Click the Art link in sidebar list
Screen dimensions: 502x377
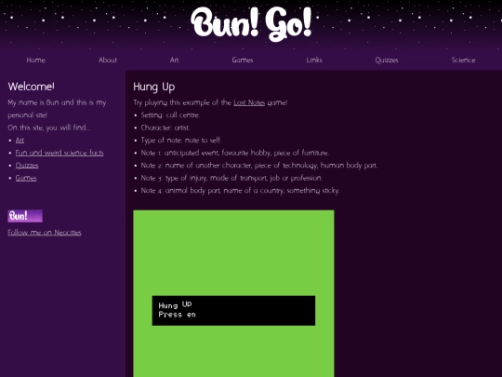(x=20, y=140)
